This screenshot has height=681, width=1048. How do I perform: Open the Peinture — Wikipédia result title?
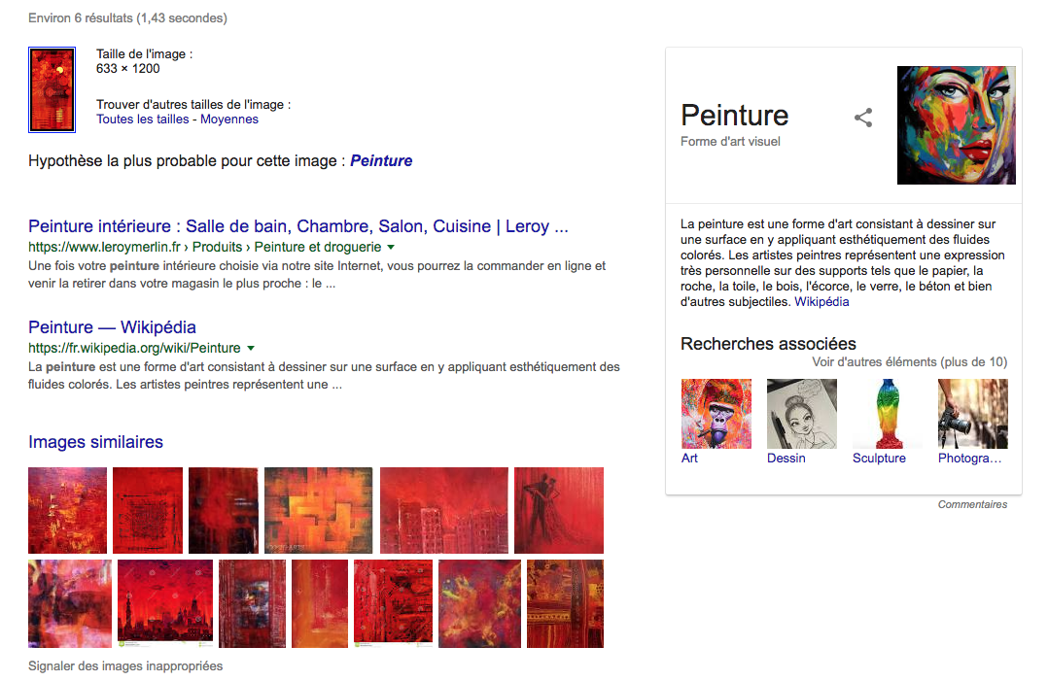pyautogui.click(x=112, y=327)
